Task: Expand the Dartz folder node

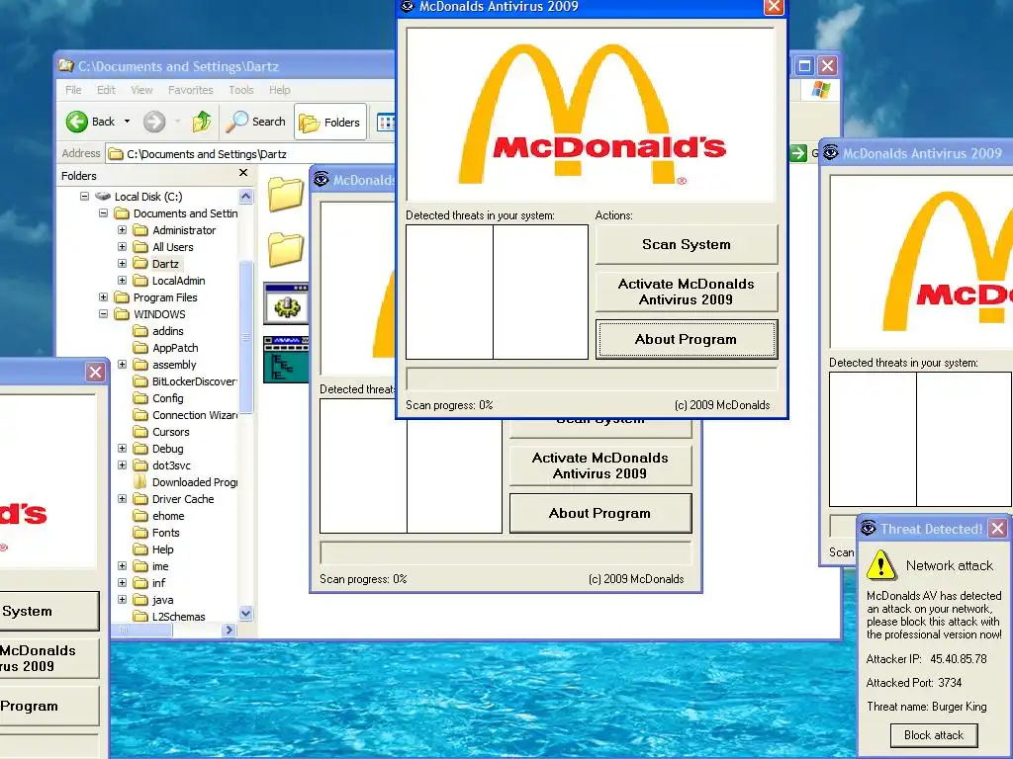Action: [122, 263]
